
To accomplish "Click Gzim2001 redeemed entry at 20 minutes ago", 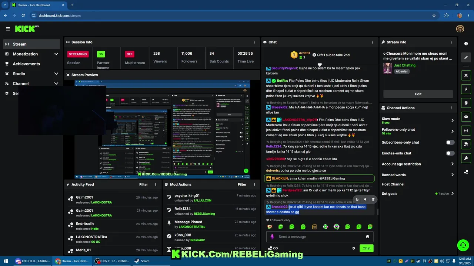I will coord(112,199).
